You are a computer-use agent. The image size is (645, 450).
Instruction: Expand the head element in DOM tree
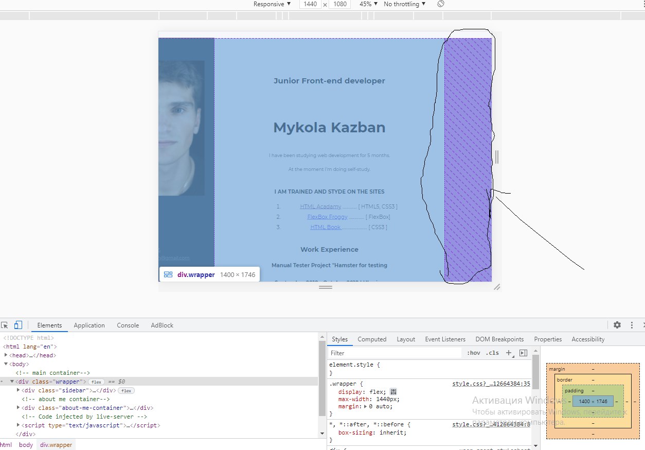click(x=6, y=355)
